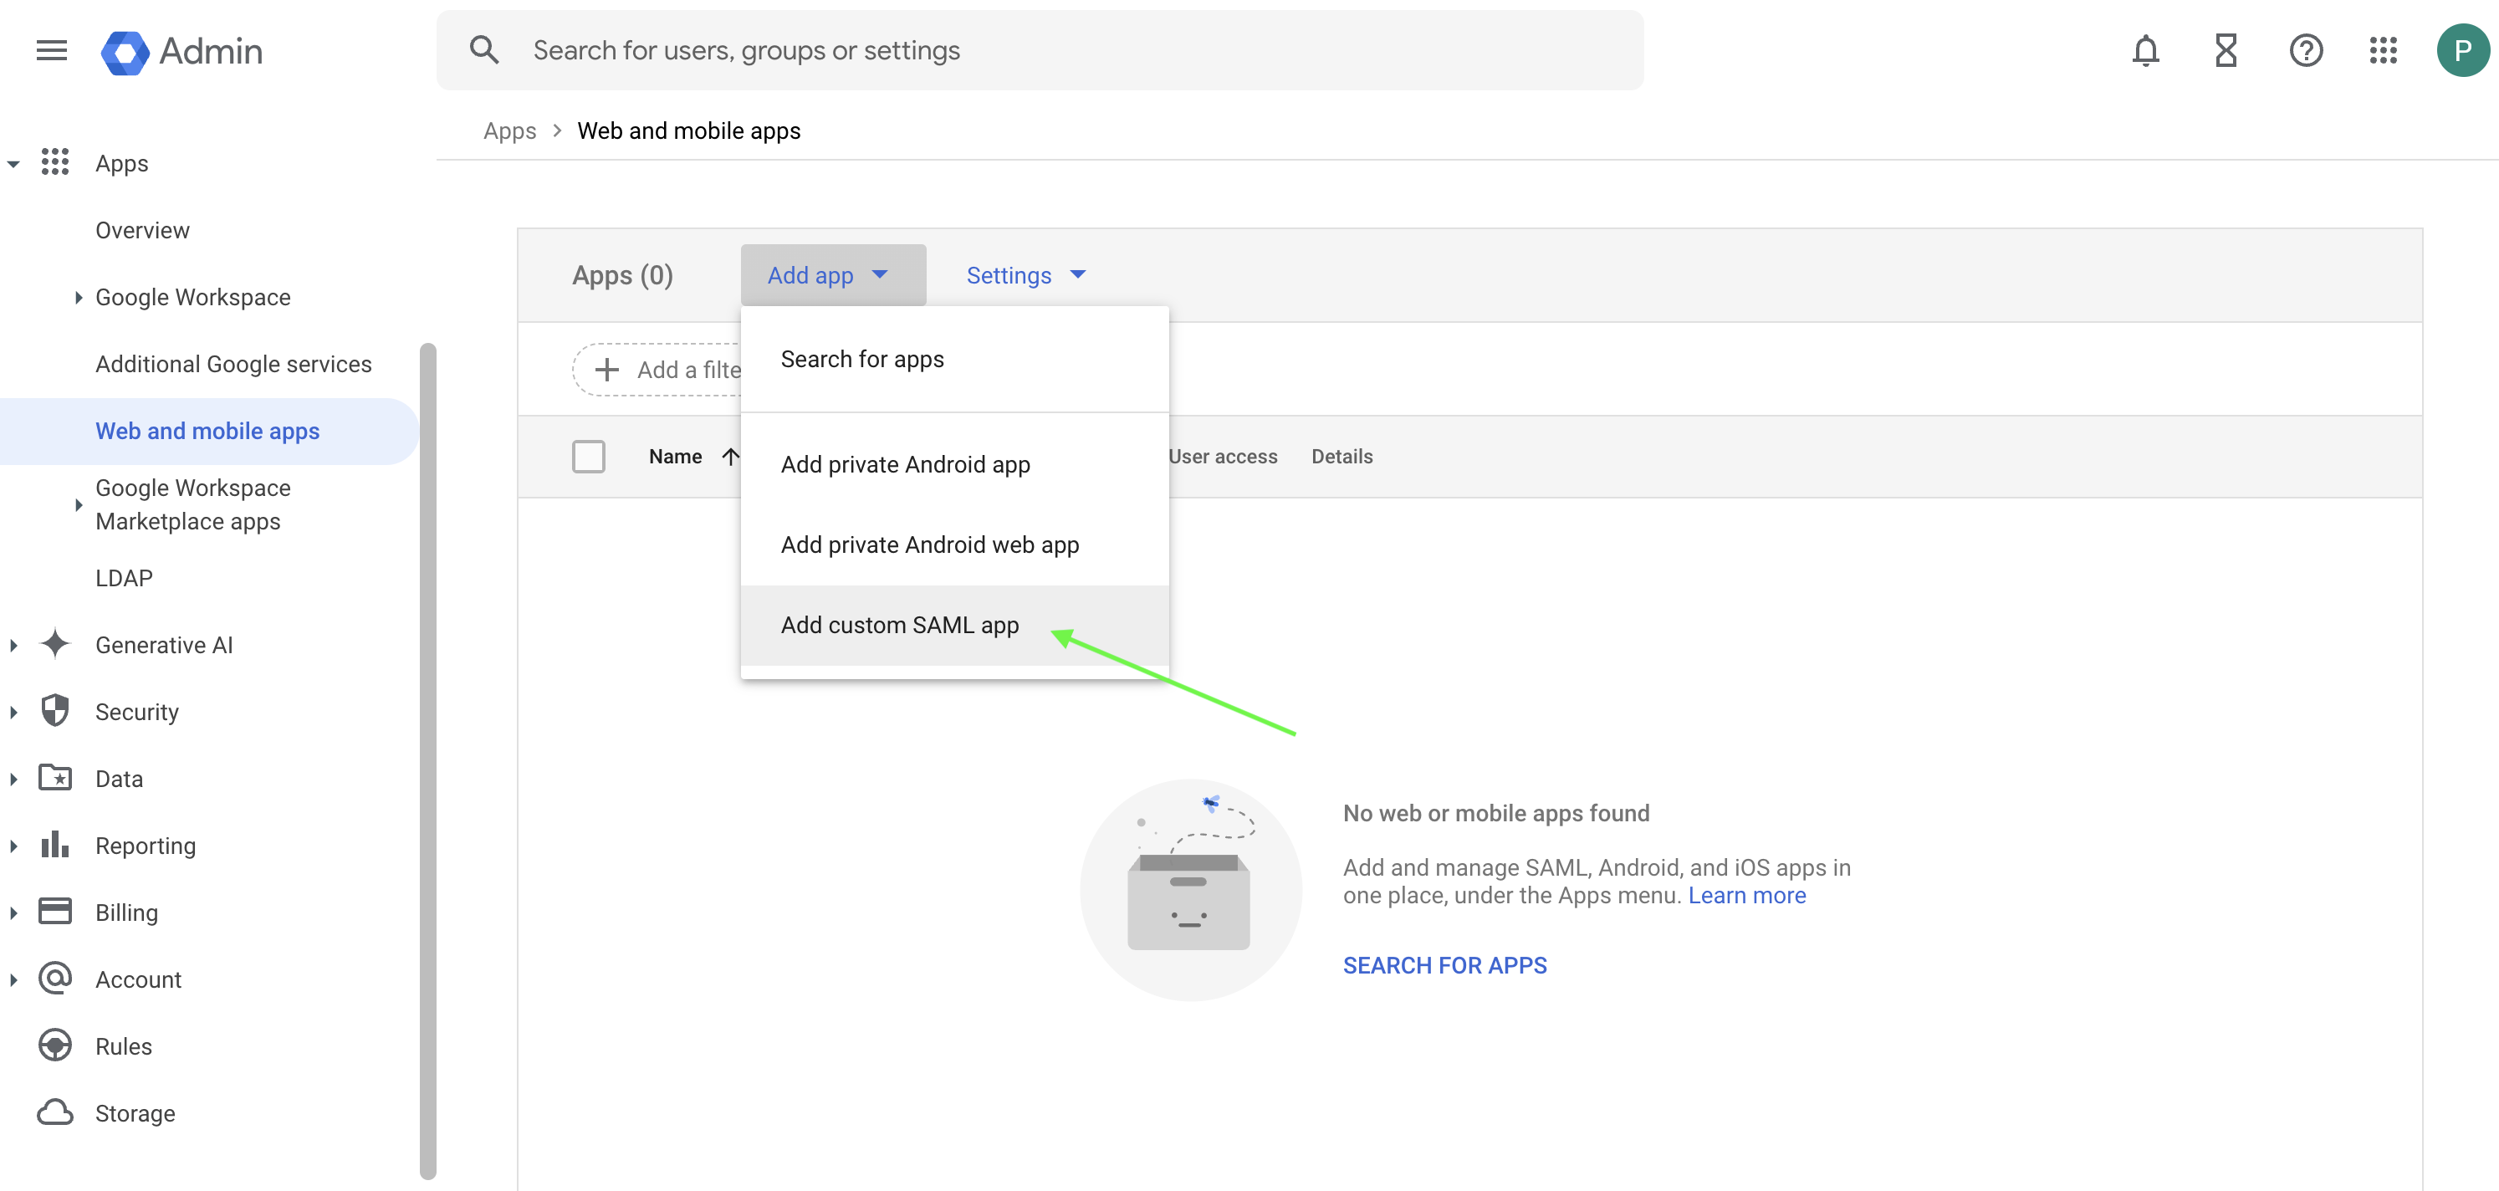Click the SEARCH FOR APPS link
2499x1191 pixels.
tap(1444, 965)
